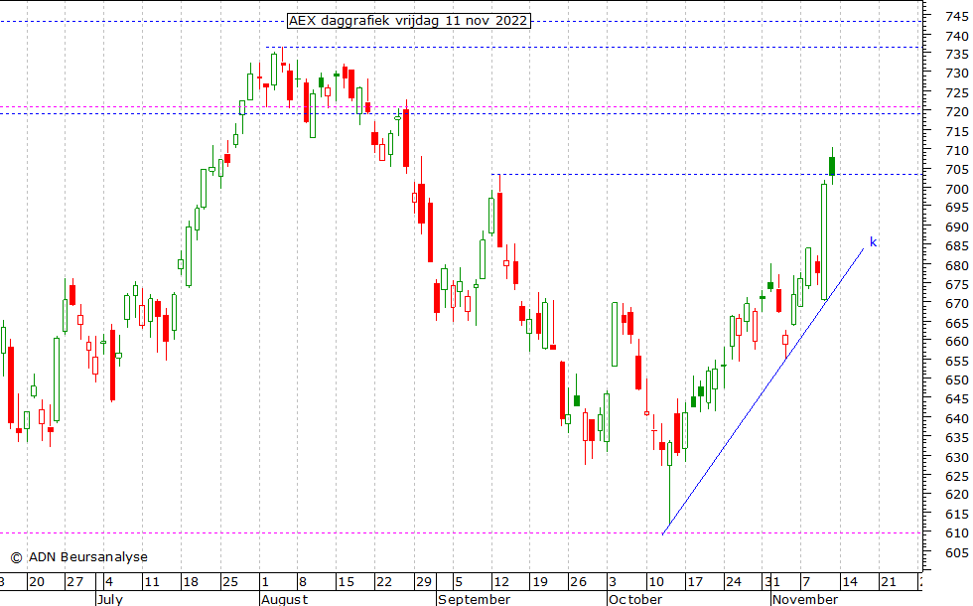This screenshot has width=973, height=606.
Task: Click the '27' date axis label
Action: tap(75, 582)
